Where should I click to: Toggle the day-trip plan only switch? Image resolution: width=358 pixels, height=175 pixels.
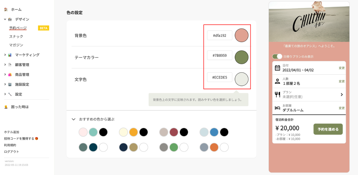(x=277, y=56)
